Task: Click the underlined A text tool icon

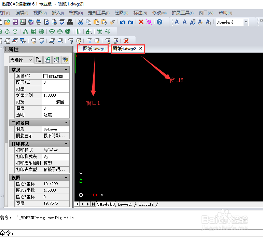Action: click(177, 22)
